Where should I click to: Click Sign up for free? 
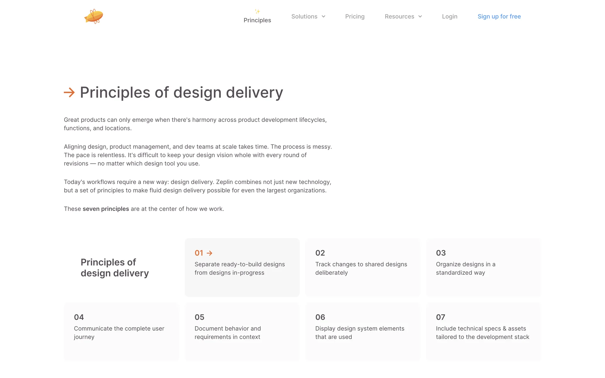pos(499,16)
